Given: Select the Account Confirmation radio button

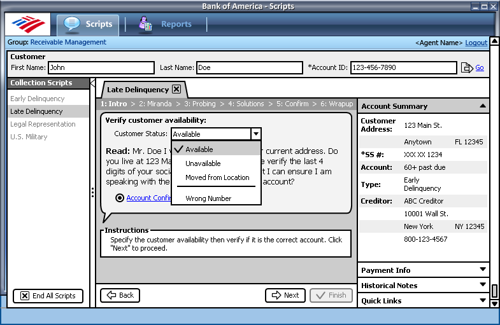Looking at the screenshot, I should 120,198.
